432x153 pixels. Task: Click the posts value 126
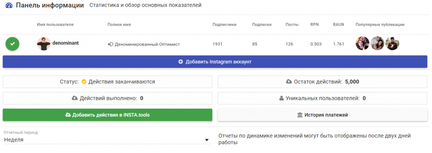coord(289,44)
